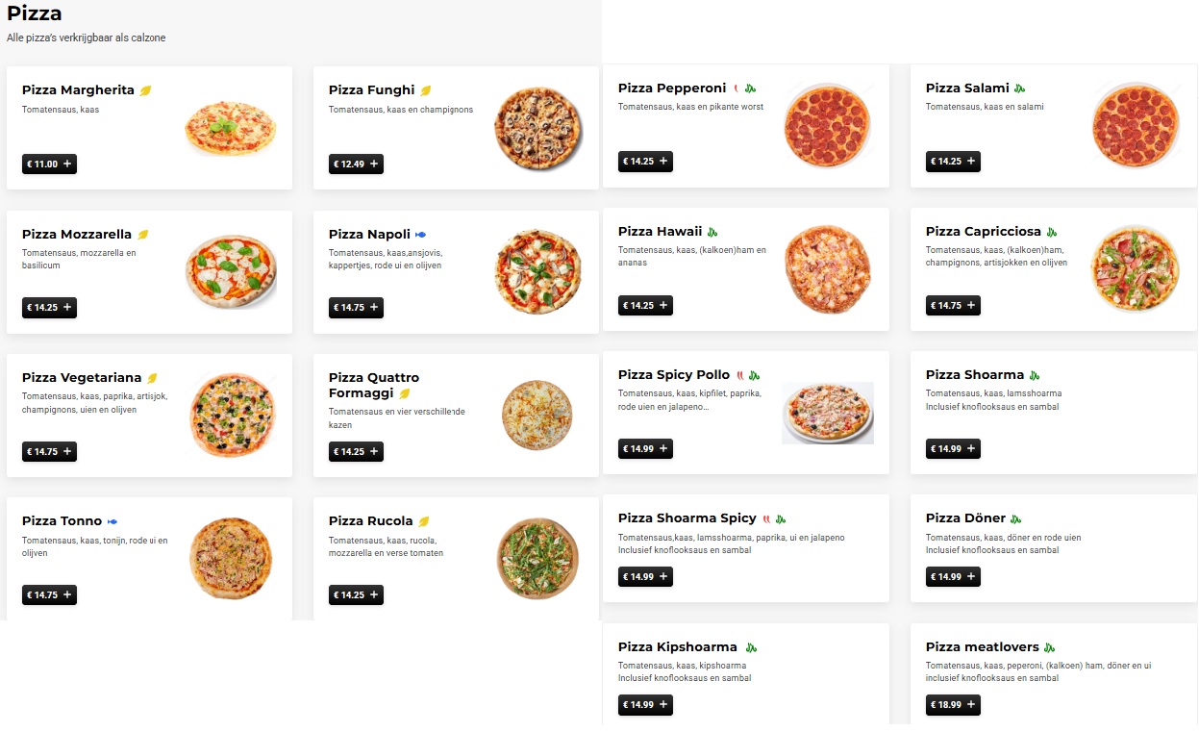Click fish icon next to Pizza Napoli

coord(421,235)
